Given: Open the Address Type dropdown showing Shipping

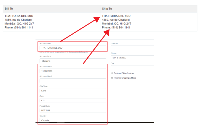Looking at the screenshot, I should (73, 61).
